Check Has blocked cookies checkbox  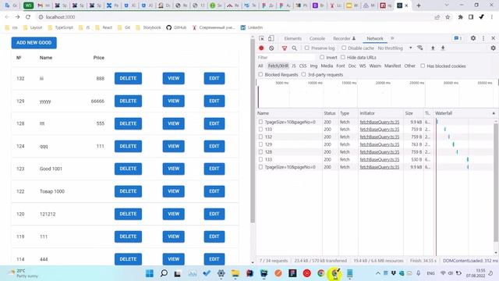(x=423, y=66)
